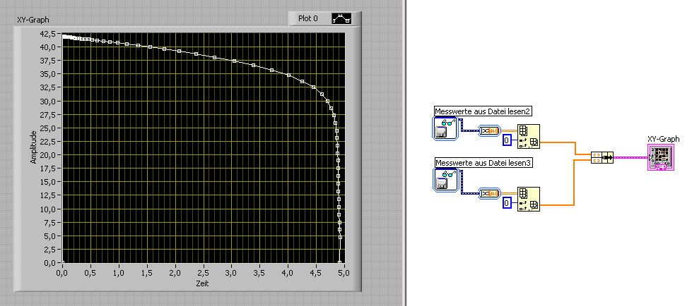Screen dimensions: 692x306
Task: Click the upper blue 0 index constant
Action: (x=507, y=141)
